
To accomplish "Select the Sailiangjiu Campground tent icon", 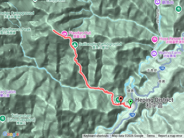I will click(75, 45).
